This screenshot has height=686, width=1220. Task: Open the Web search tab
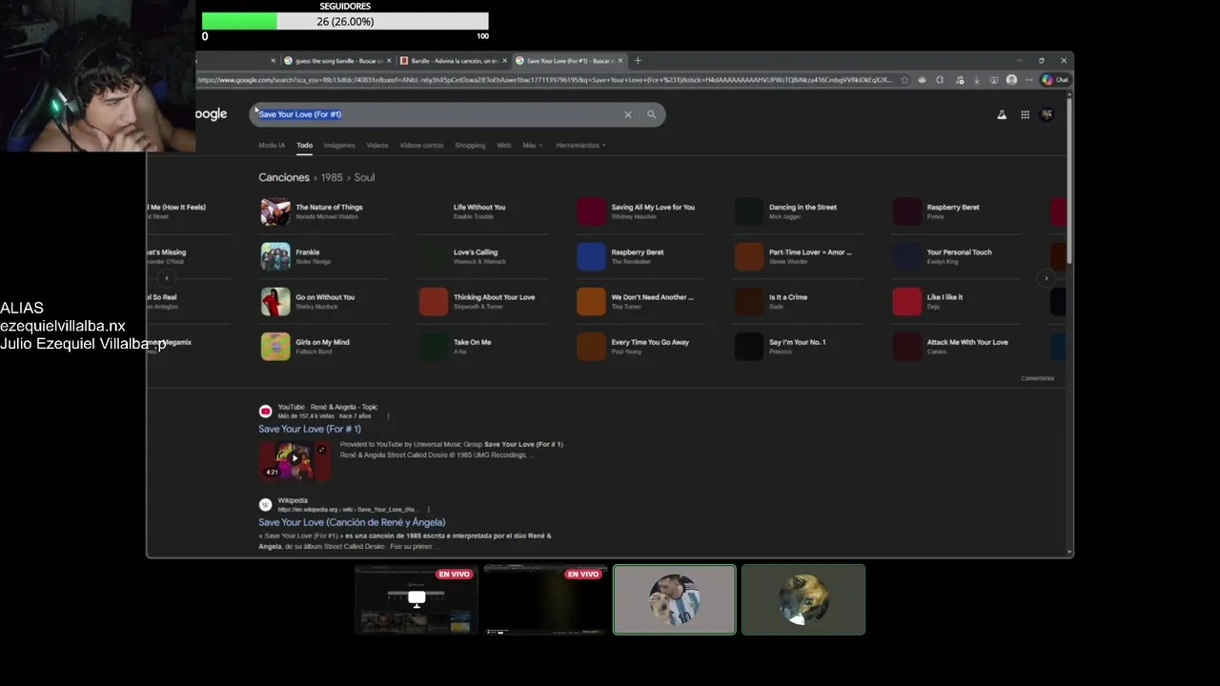pyautogui.click(x=503, y=146)
